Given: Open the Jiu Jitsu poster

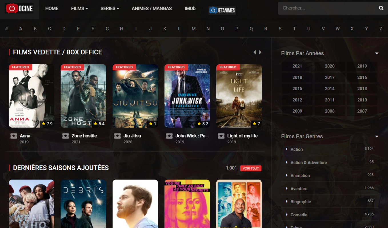Looking at the screenshot, I should [x=135, y=96].
